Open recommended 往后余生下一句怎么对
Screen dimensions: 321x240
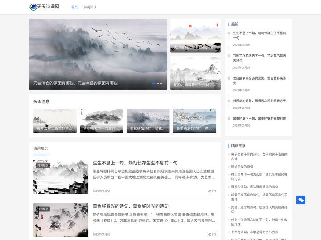point(259,177)
